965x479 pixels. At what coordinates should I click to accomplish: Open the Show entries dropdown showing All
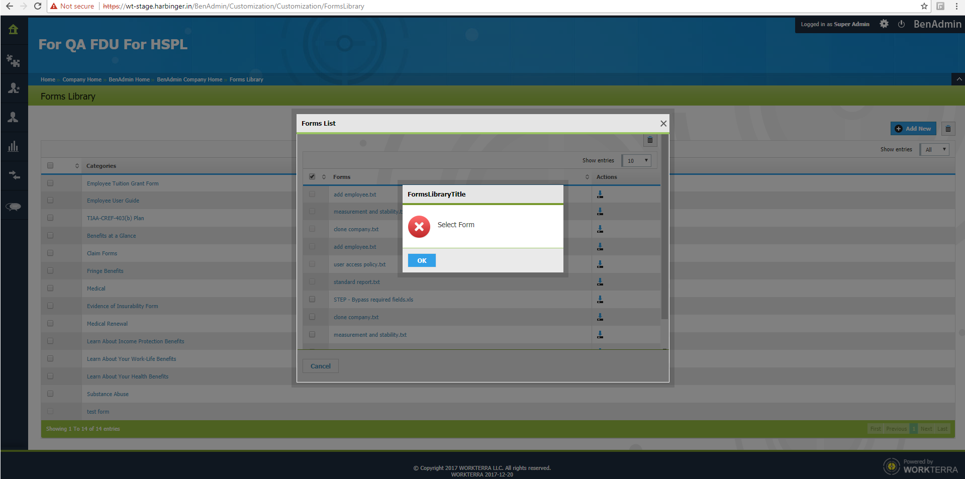pyautogui.click(x=934, y=149)
